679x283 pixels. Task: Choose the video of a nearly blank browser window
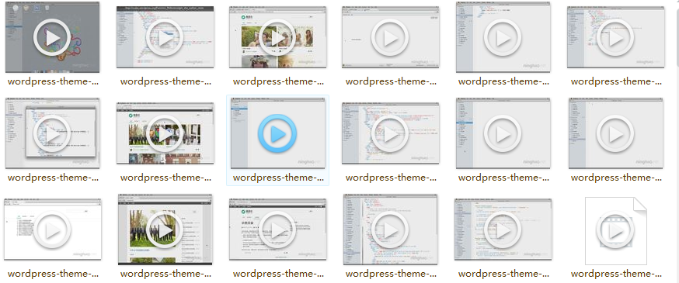390,37
